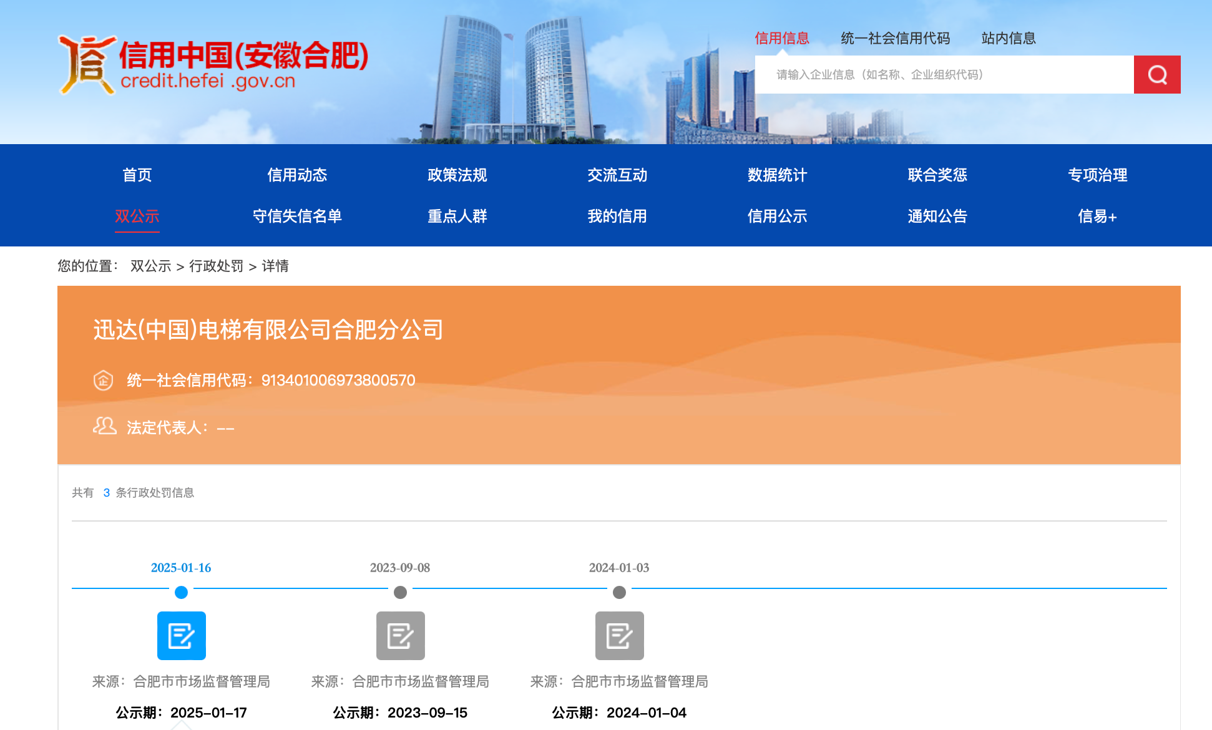Viewport: 1212px width, 730px height.
Task: Open the 交流互动 menu item
Action: [x=617, y=175]
